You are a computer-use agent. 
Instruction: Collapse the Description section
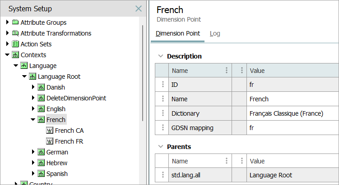click(160, 56)
